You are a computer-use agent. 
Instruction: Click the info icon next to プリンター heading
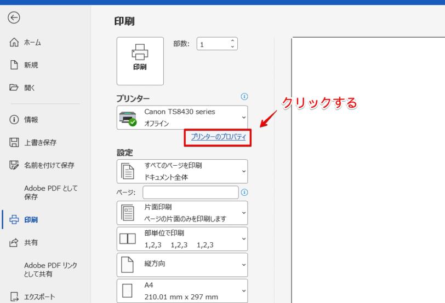point(244,97)
